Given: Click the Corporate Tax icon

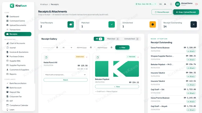Looking at the screenshot, I should 7,96.
